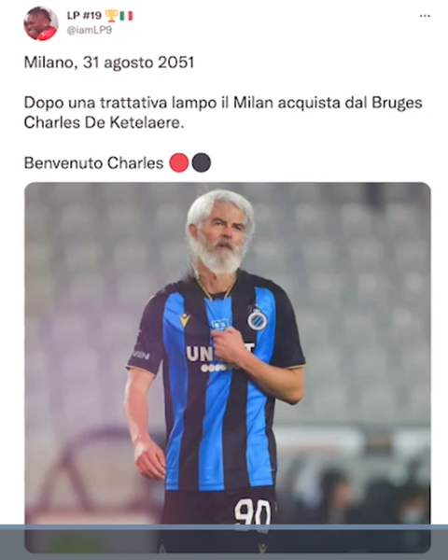Image resolution: width=448 pixels, height=560 pixels.
Task: Select the red circle emoji
Action: 178,162
